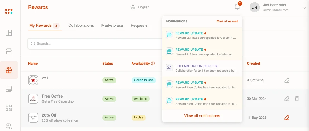Sort by Created column header
This screenshot has width=309, height=131.
254,64
